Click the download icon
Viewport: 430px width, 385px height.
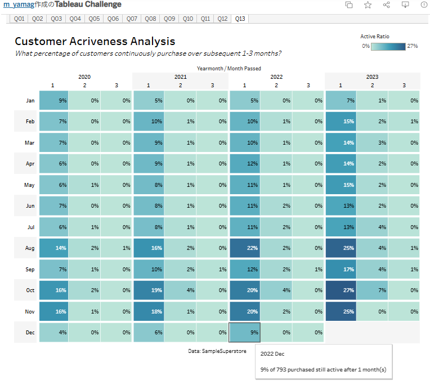tap(405, 5)
